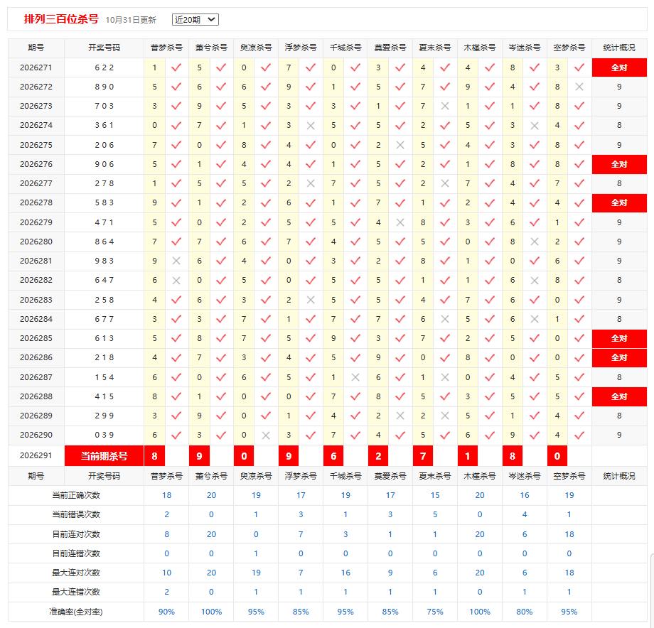
Task: Click the 准确率(全对率) row label
Action: coord(76,612)
